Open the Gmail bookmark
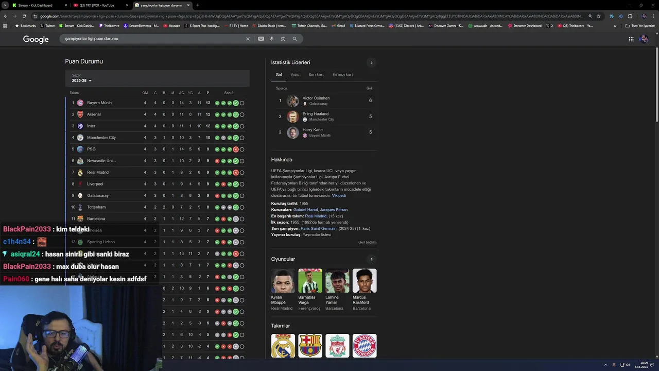 pos(338,26)
